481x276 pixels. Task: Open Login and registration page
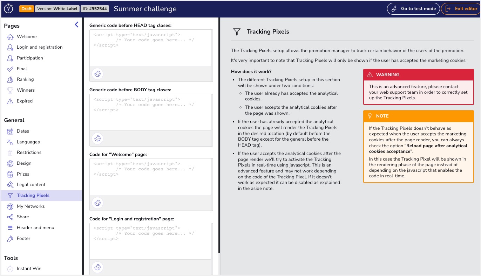coord(39,47)
